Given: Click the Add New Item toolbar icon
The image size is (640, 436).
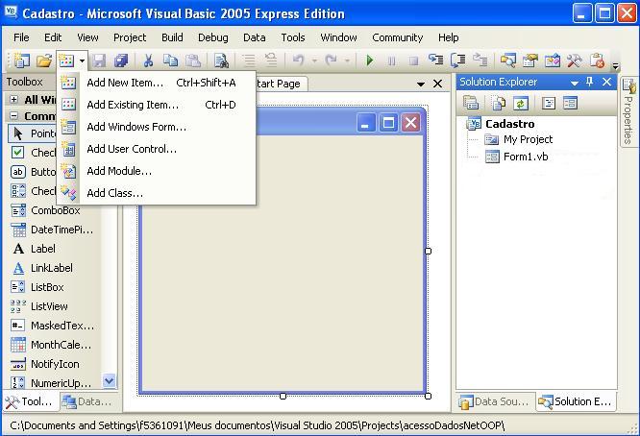Looking at the screenshot, I should point(66,61).
